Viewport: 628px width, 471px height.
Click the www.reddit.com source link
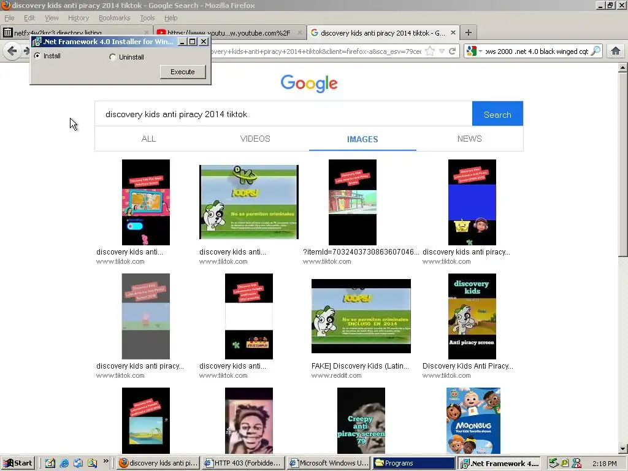click(337, 376)
